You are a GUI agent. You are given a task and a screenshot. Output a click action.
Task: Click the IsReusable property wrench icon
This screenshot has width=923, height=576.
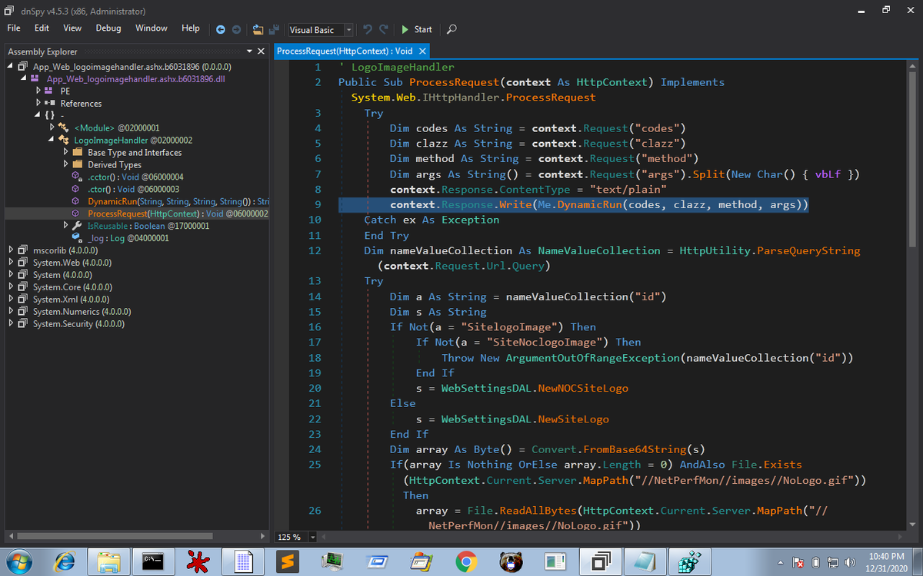[x=77, y=226]
